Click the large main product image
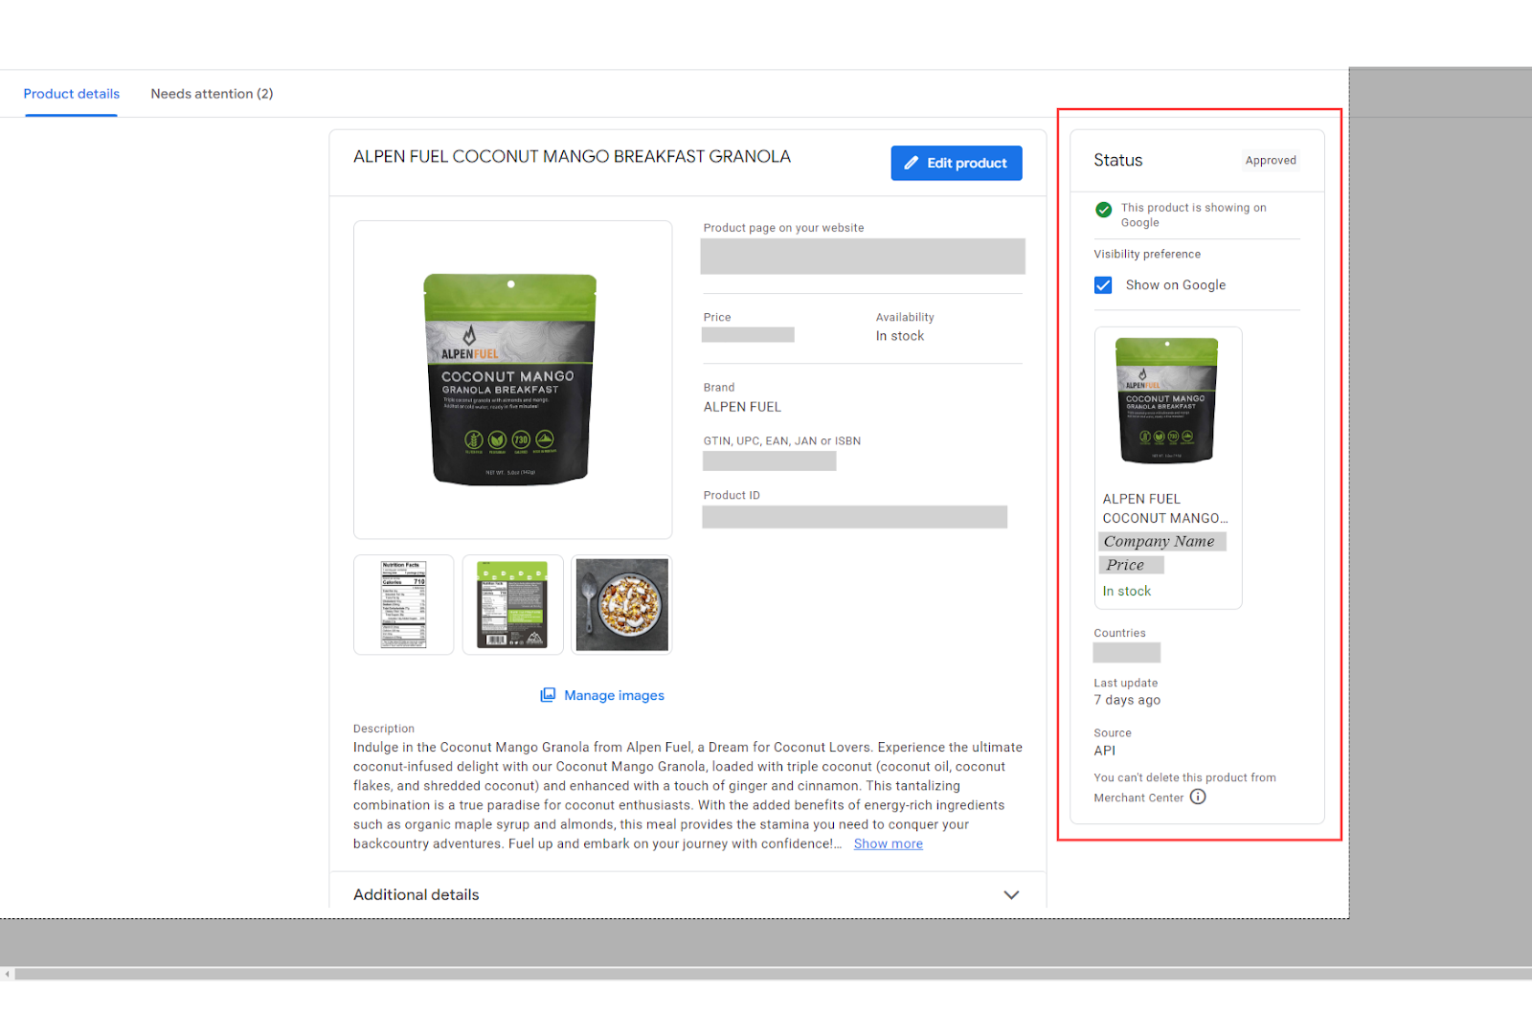 (512, 380)
